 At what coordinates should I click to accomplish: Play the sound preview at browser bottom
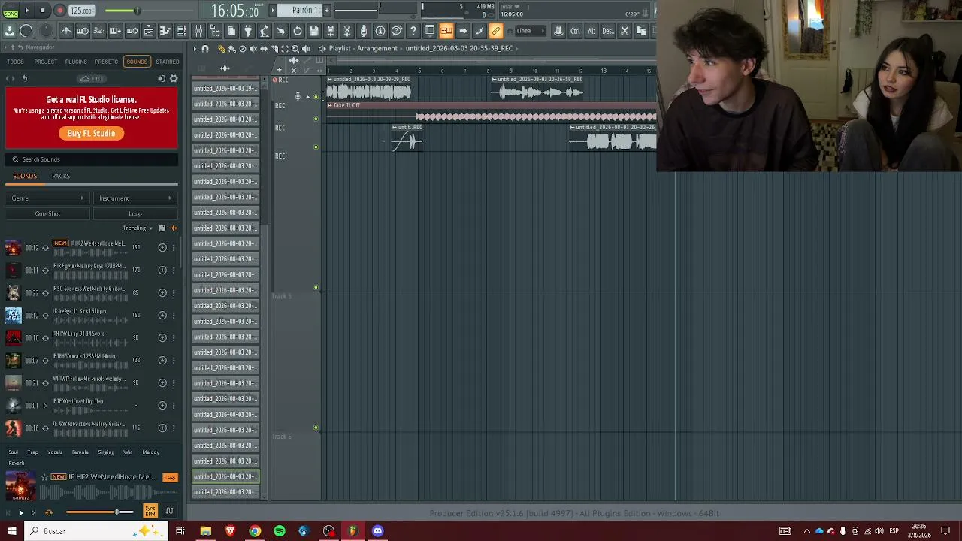20,512
